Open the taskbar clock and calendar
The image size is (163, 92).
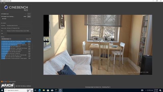point(156,90)
